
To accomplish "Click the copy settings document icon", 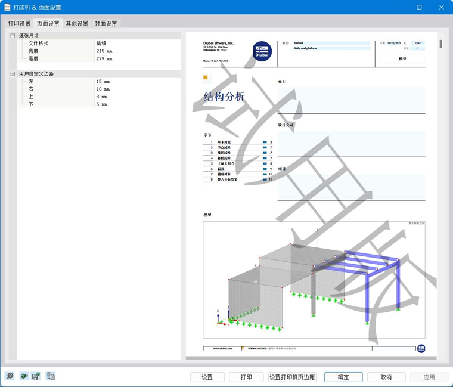I will pyautogui.click(x=51, y=376).
